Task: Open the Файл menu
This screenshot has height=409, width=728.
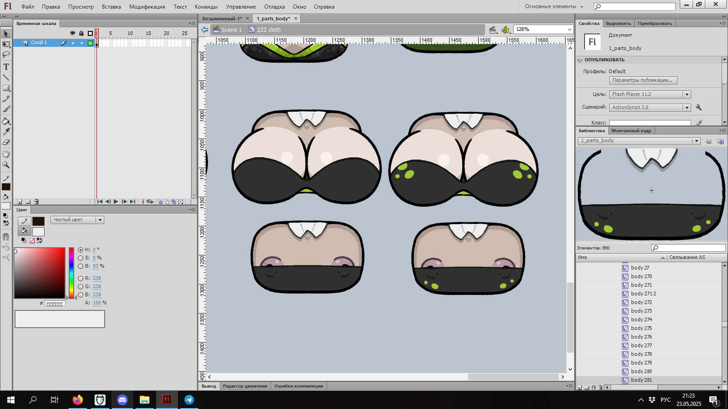Action: pyautogui.click(x=28, y=7)
